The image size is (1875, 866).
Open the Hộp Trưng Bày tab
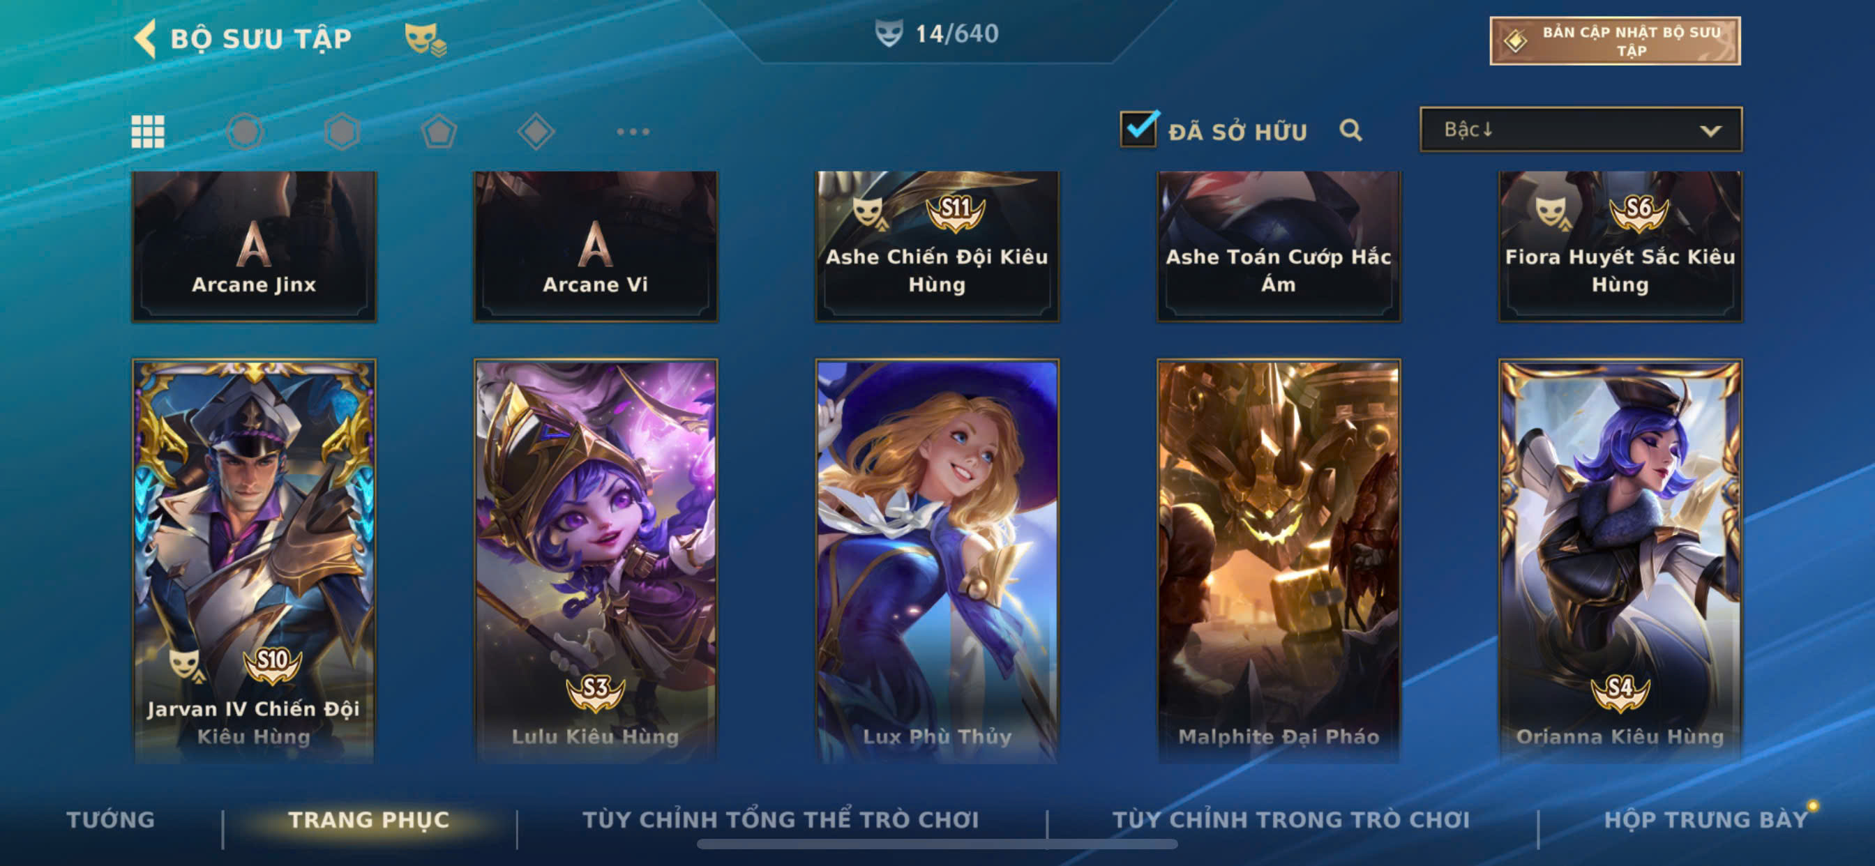[1706, 819]
